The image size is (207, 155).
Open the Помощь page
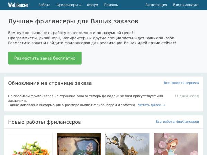(111, 5)
